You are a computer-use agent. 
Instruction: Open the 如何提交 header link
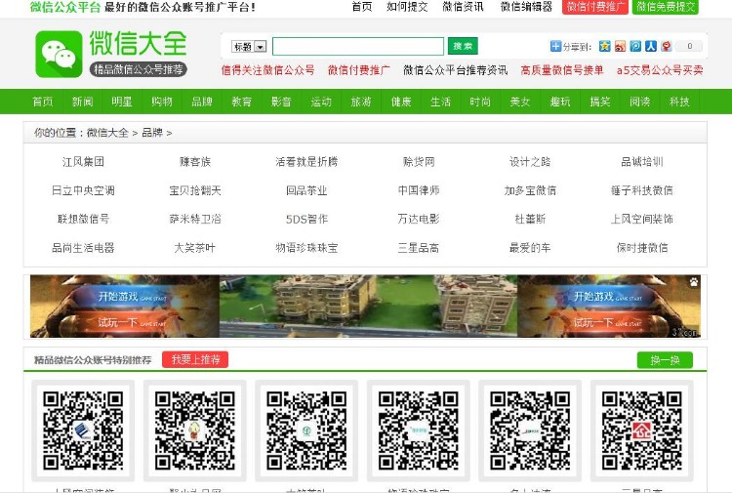tap(407, 7)
